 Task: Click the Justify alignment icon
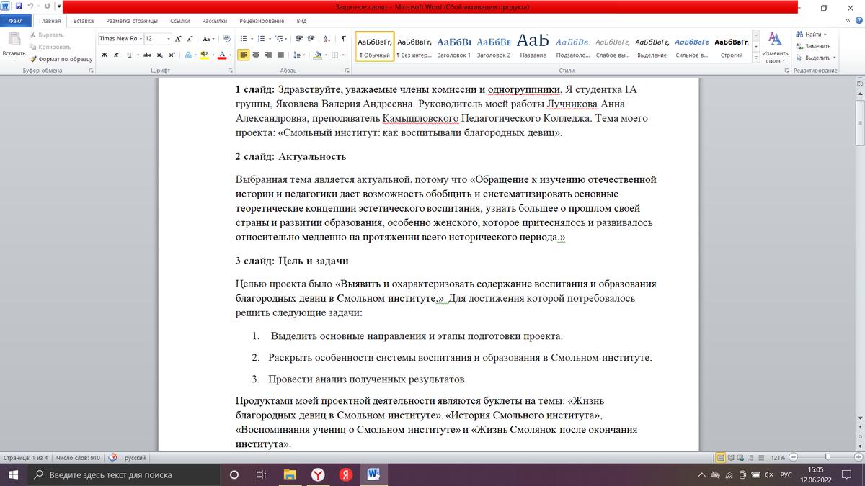281,55
